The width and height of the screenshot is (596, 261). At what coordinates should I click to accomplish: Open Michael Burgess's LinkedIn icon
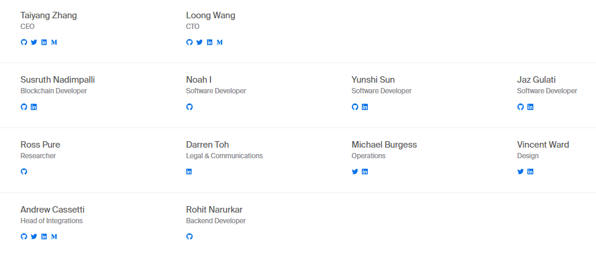365,171
